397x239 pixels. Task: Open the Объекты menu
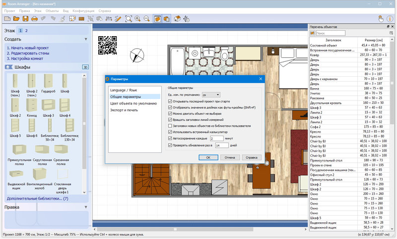[x=52, y=11]
